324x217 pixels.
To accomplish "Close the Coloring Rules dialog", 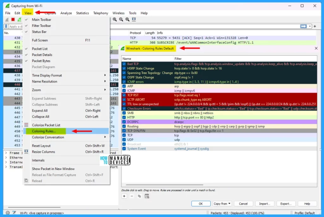I will click(316, 48).
